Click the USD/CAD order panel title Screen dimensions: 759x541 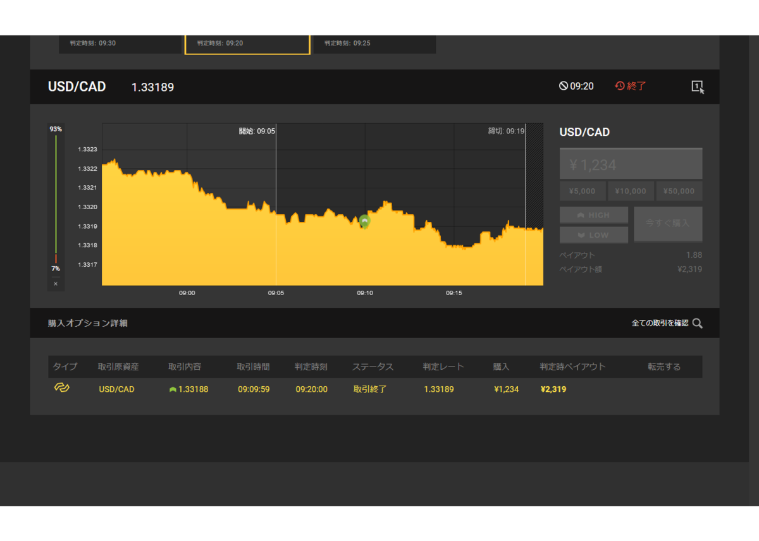[x=585, y=132]
